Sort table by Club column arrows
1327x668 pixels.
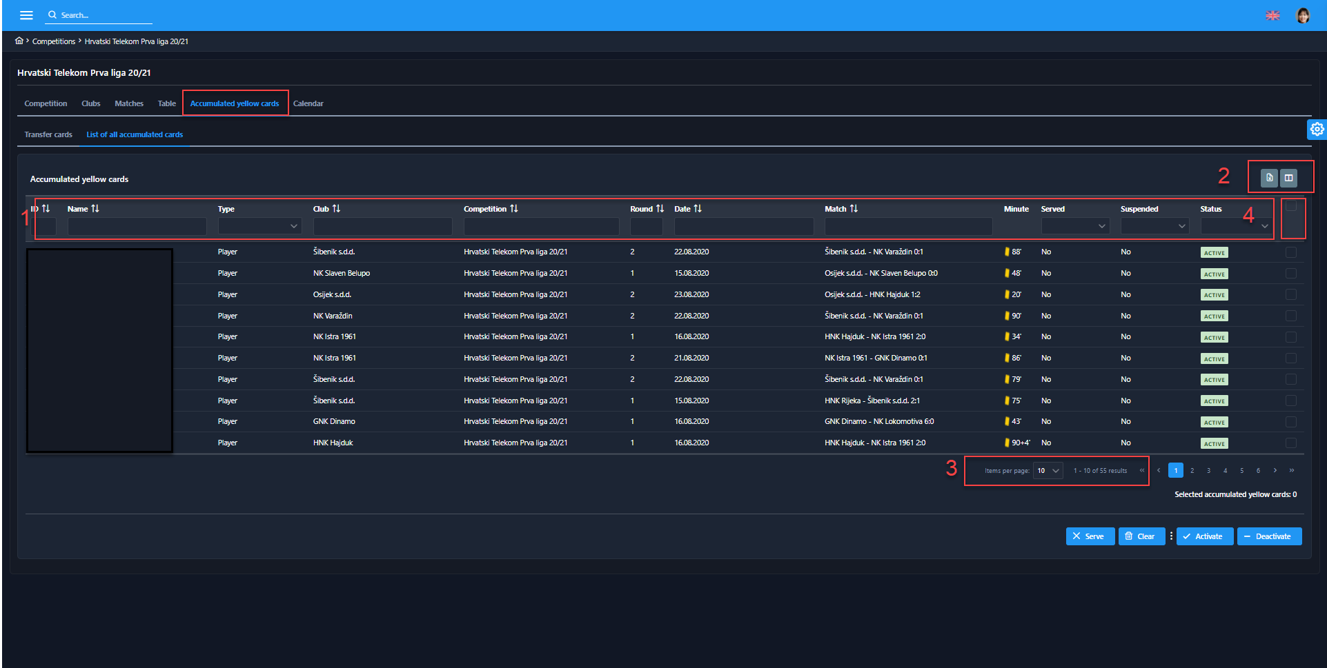336,209
